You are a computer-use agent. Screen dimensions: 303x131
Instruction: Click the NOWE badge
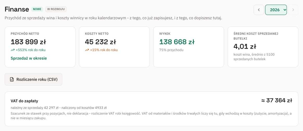(37, 9)
